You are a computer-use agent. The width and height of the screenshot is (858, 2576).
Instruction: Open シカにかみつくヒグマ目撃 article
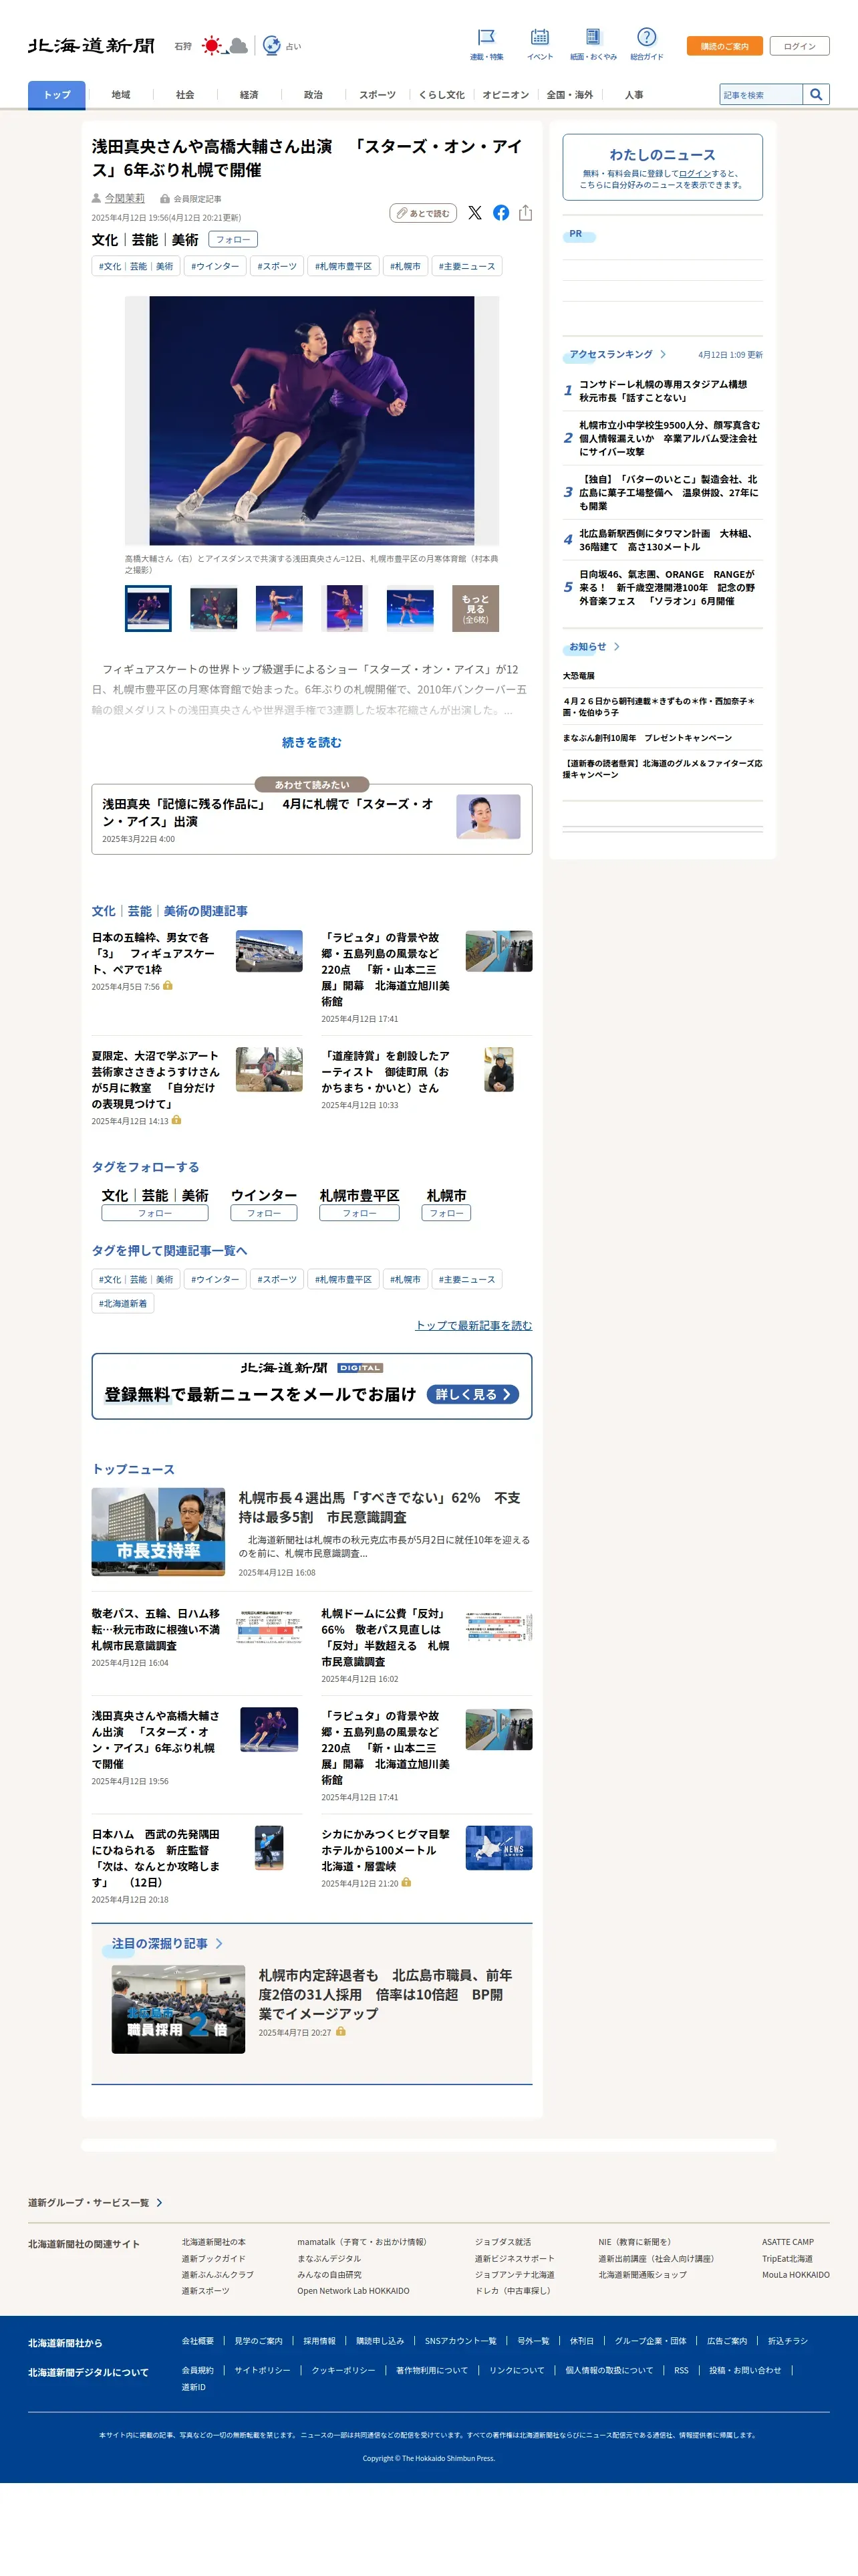click(386, 1850)
